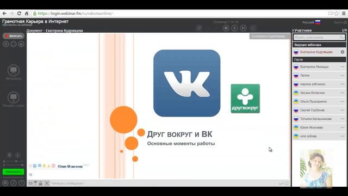Go back in the browser
Image resolution: width=348 pixels, height=196 pixels.
(4, 14)
